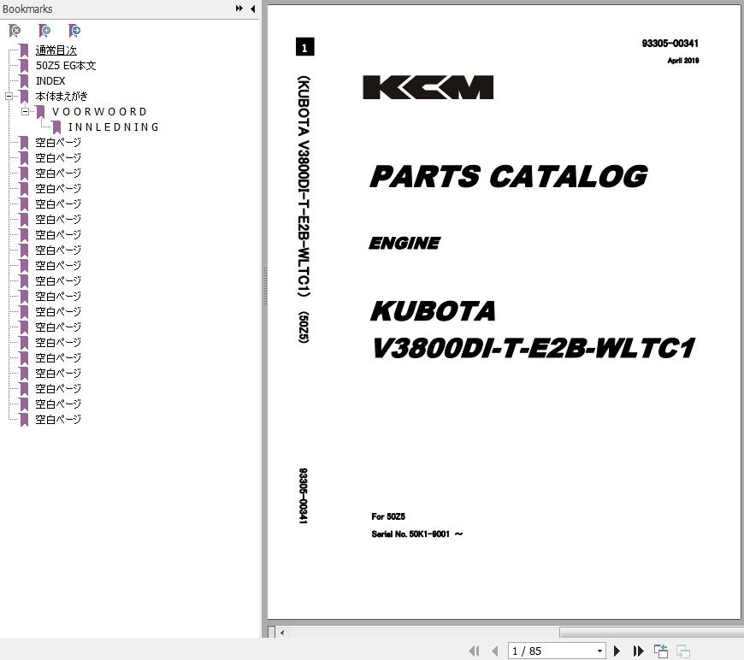Open the INDEX bookmark
Screen dimensions: 744x660
click(x=50, y=81)
